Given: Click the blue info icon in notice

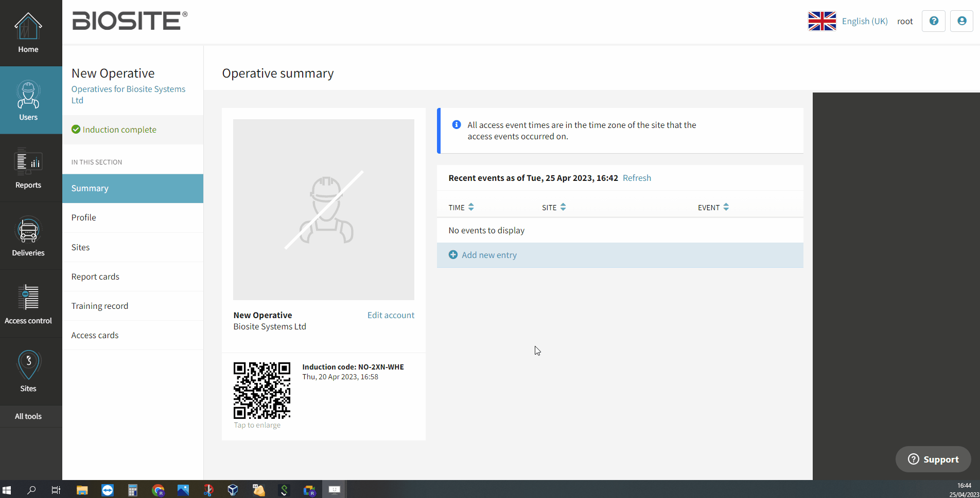Looking at the screenshot, I should (457, 125).
